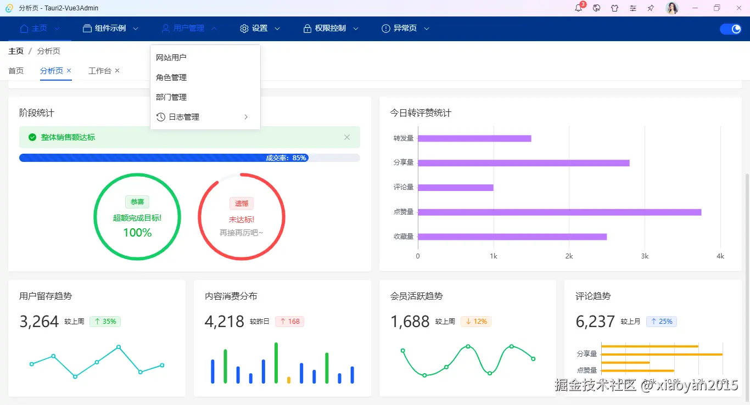
Task: Close the 工作台 tab
Action: pos(117,71)
